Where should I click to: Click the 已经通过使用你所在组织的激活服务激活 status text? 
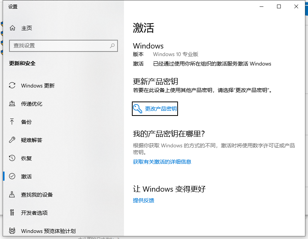212,64
